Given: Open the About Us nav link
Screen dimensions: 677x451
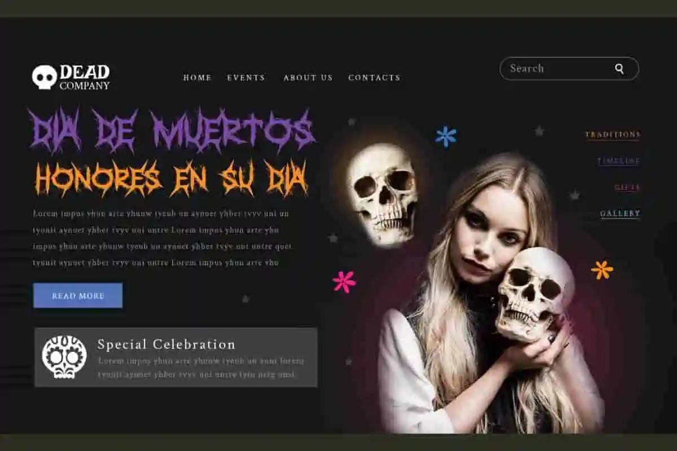Looking at the screenshot, I should (308, 78).
